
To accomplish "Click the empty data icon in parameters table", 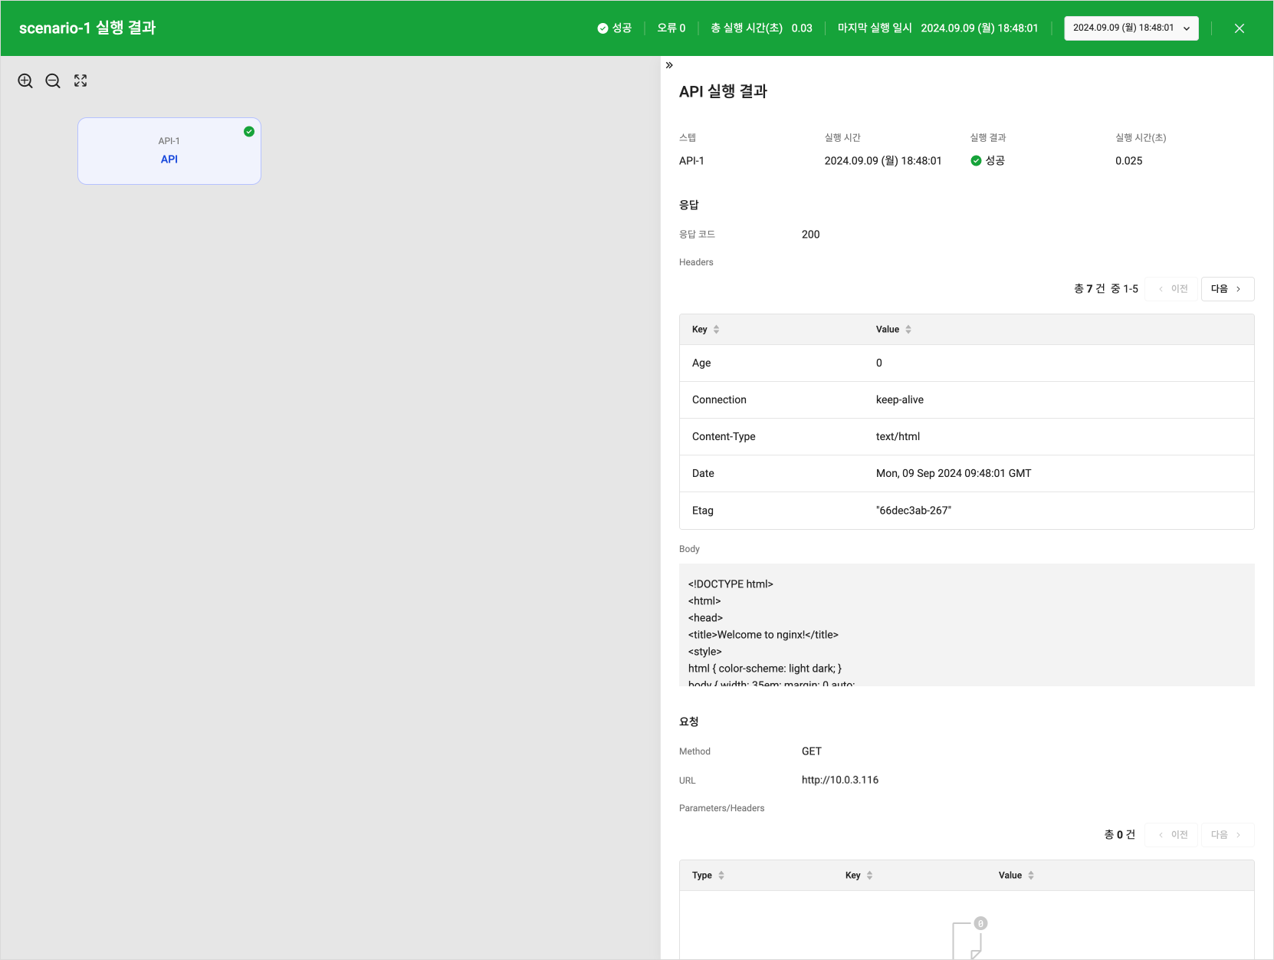I will (x=968, y=939).
